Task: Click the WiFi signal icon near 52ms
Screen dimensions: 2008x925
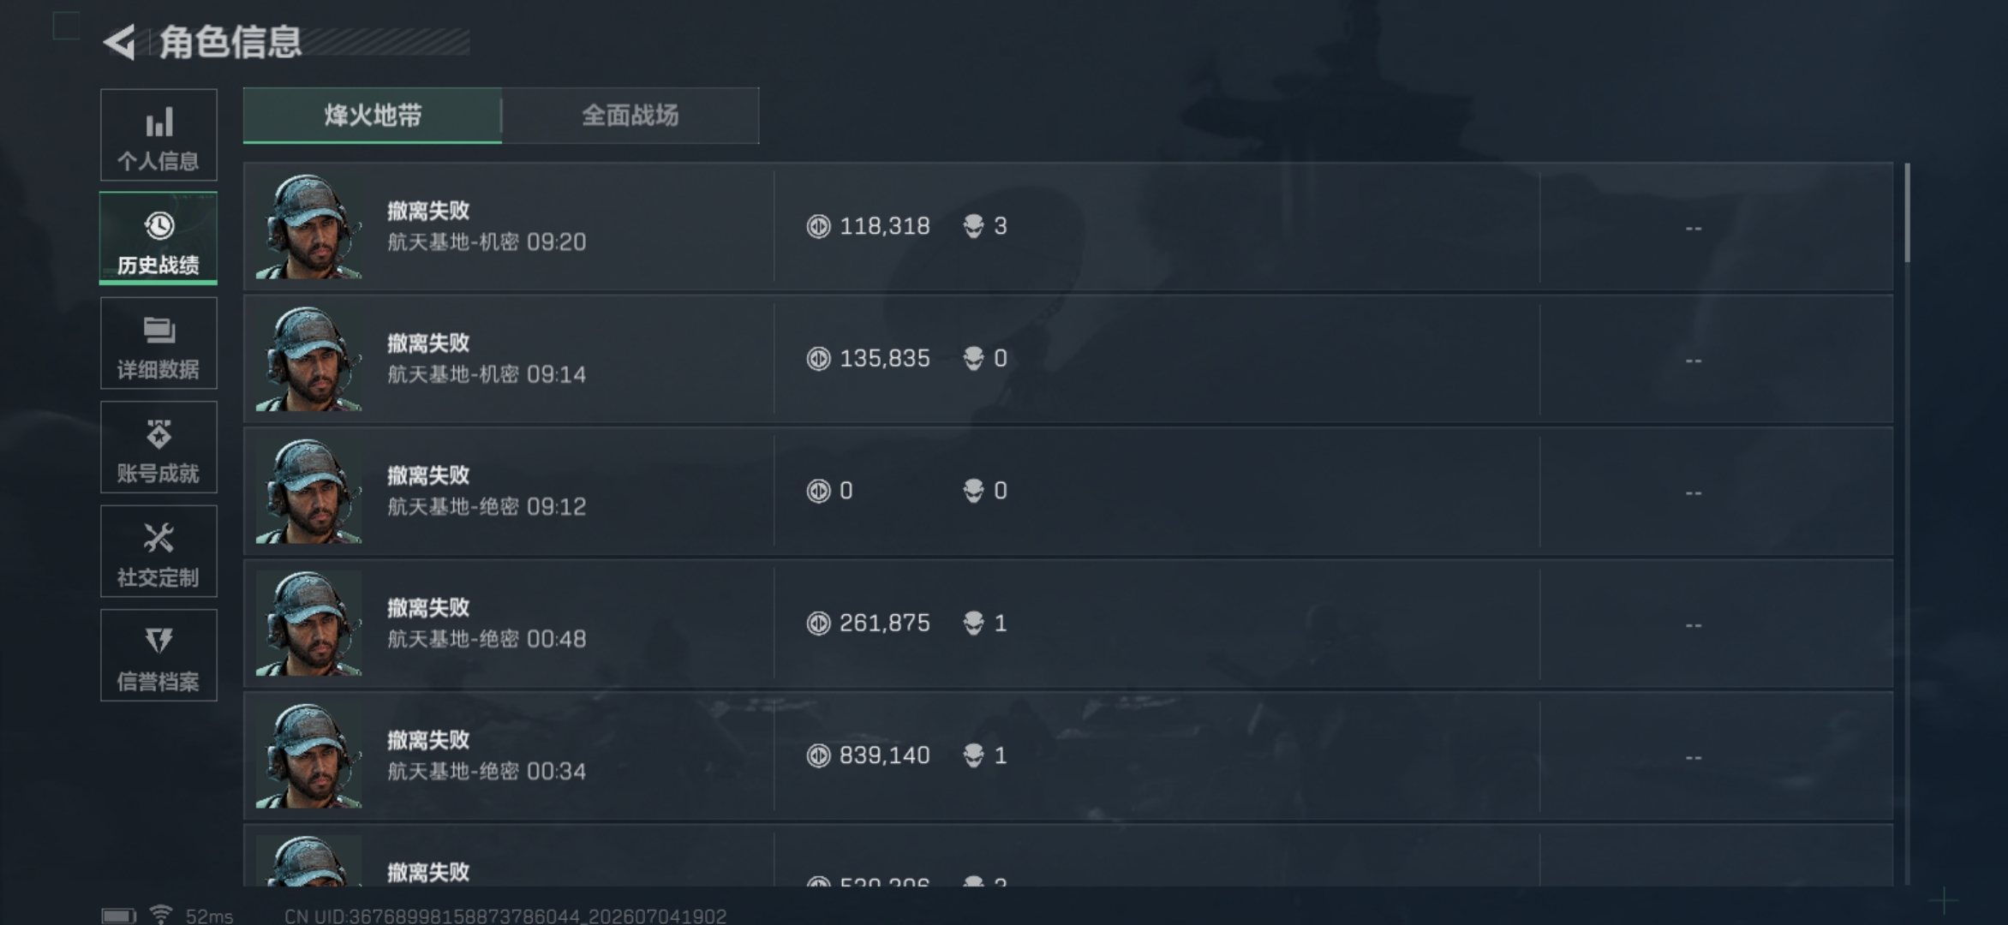Action: (160, 915)
